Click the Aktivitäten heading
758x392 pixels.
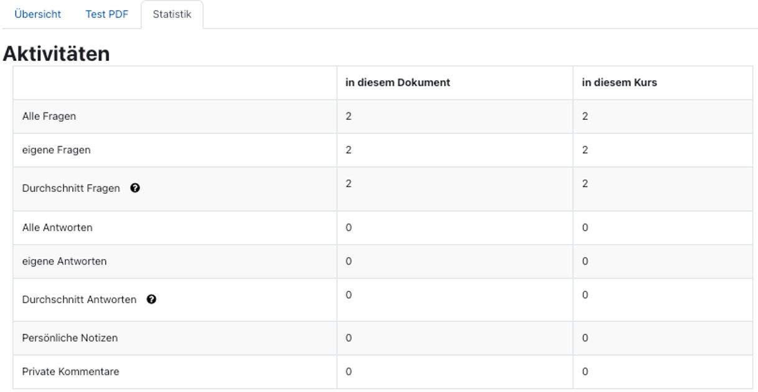pos(57,54)
